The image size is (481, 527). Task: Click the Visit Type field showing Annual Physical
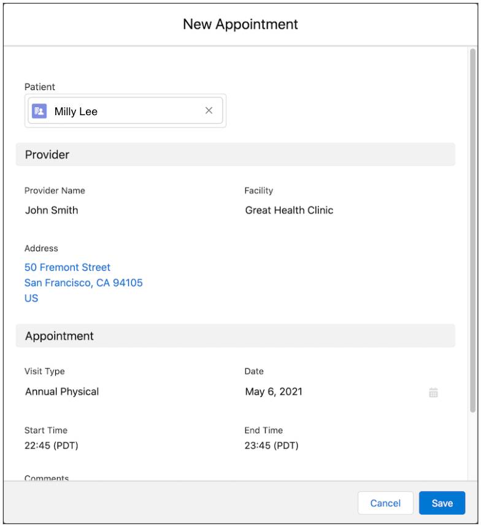[61, 392]
